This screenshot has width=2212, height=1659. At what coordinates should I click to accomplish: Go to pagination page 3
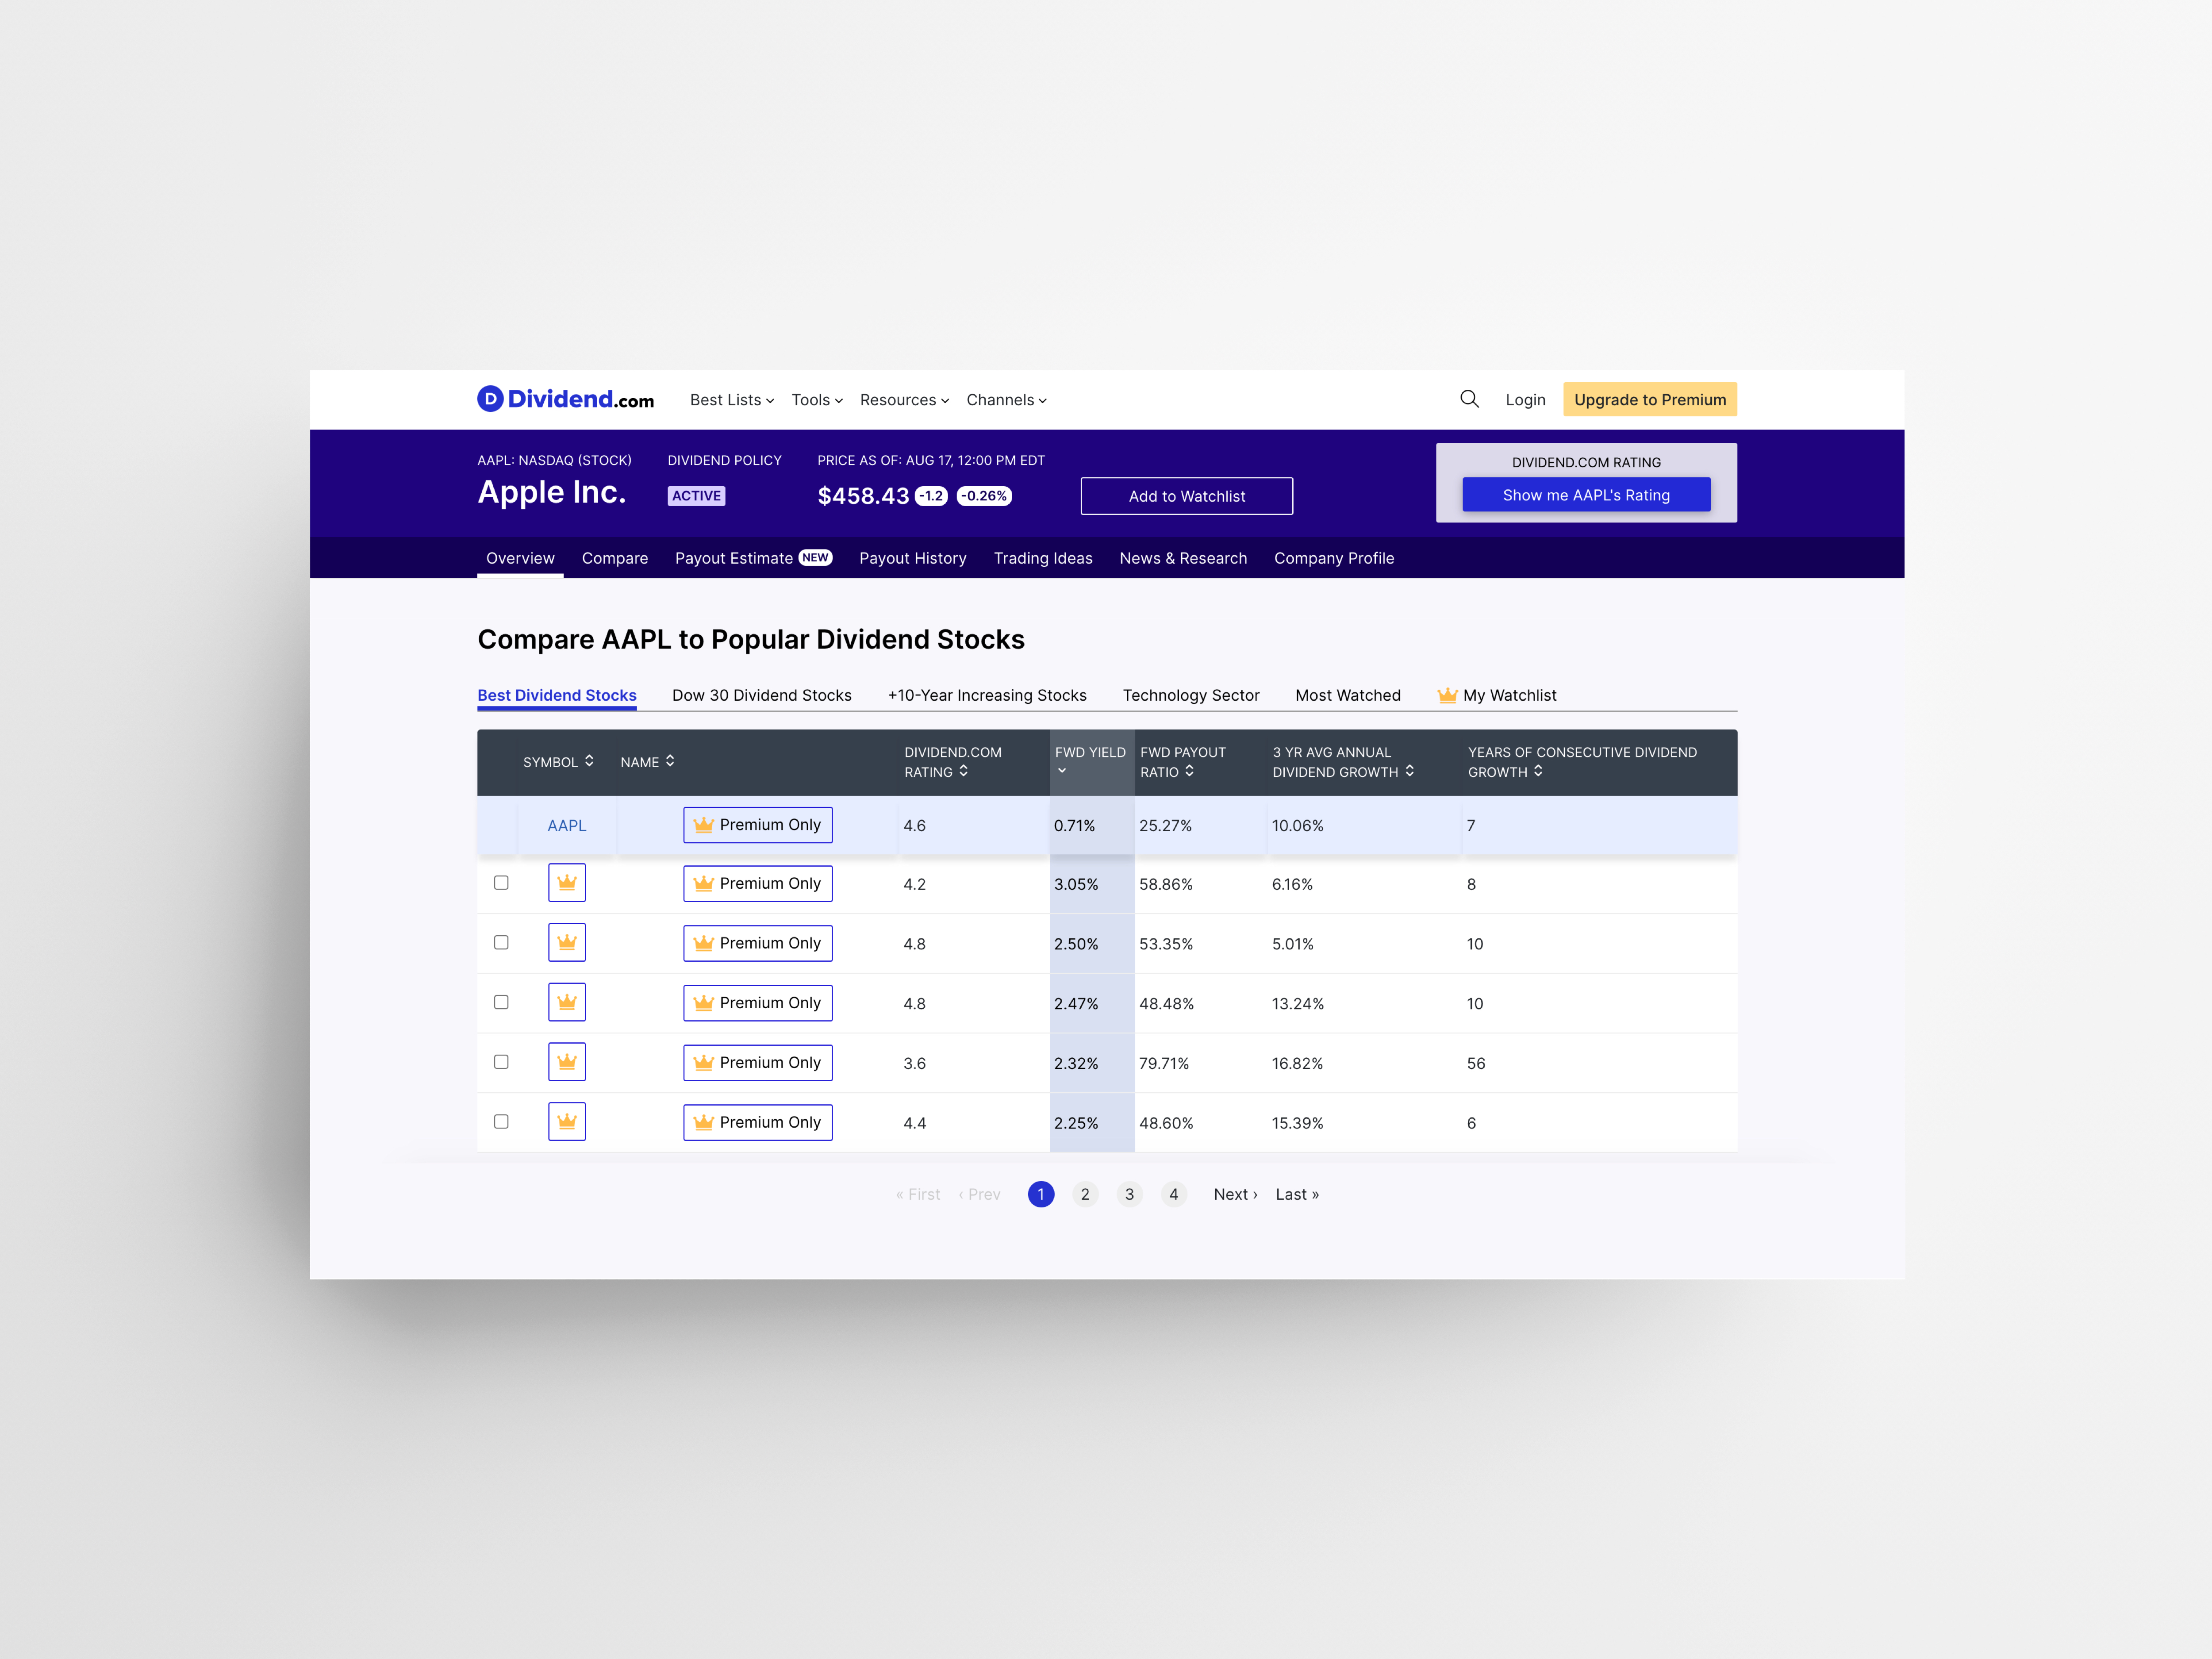coord(1130,1194)
